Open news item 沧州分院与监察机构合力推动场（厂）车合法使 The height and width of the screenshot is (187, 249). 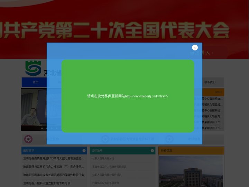pos(54,167)
